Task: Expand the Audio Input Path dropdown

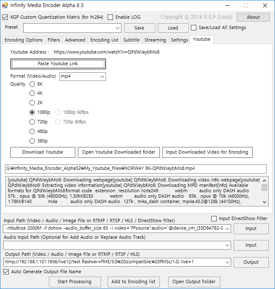Action: pyautogui.click(x=227, y=245)
